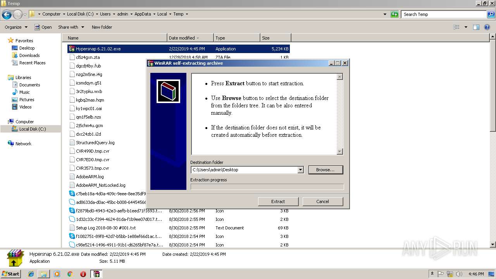Click the AppData breadcrumb segment

coord(143,14)
